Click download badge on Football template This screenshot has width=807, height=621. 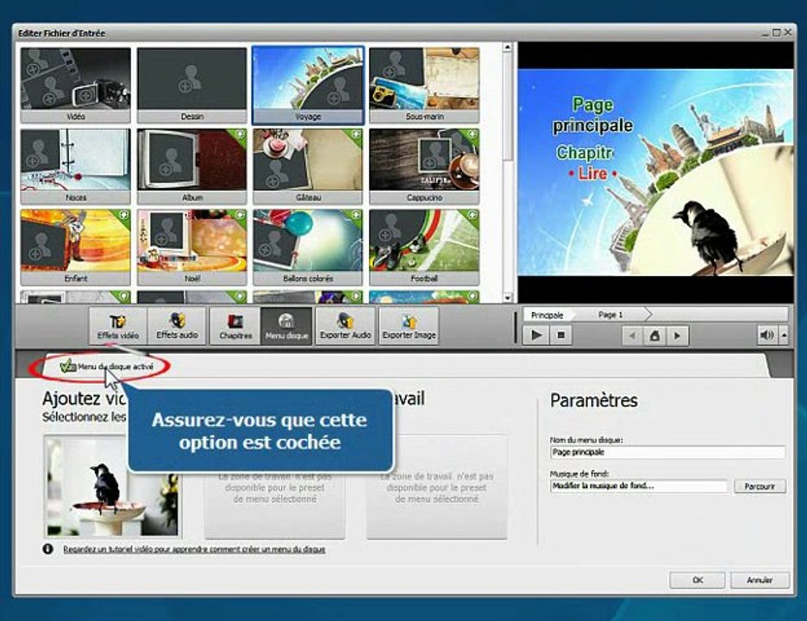click(472, 216)
